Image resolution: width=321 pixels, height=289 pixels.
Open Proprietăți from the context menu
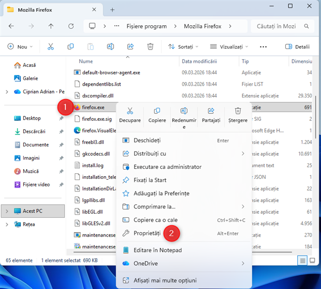[x=184, y=233]
